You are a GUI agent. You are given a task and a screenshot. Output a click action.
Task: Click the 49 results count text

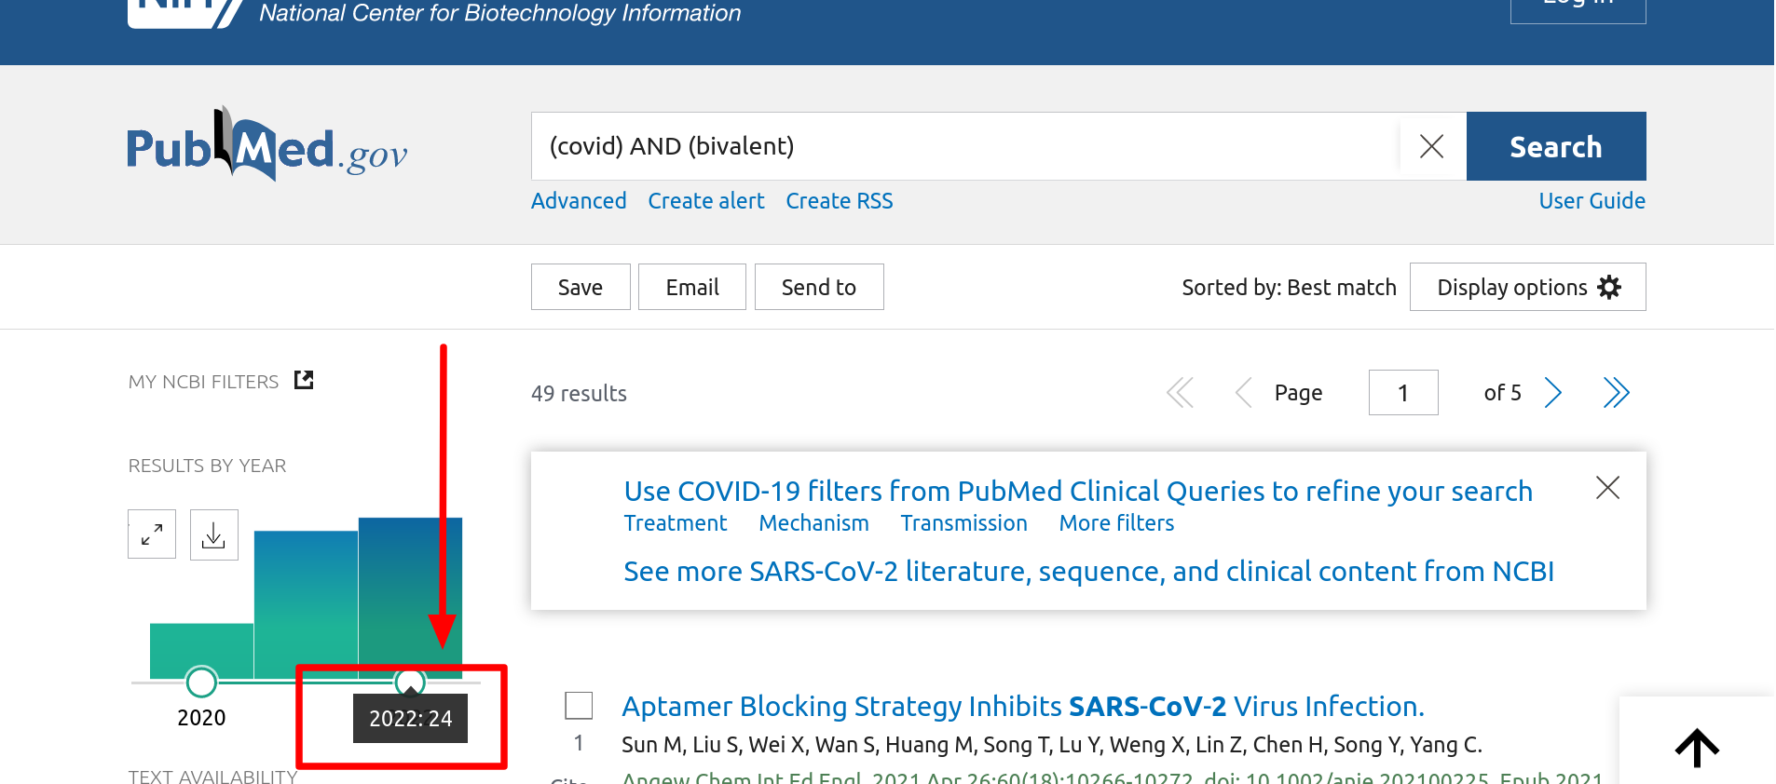(x=579, y=394)
